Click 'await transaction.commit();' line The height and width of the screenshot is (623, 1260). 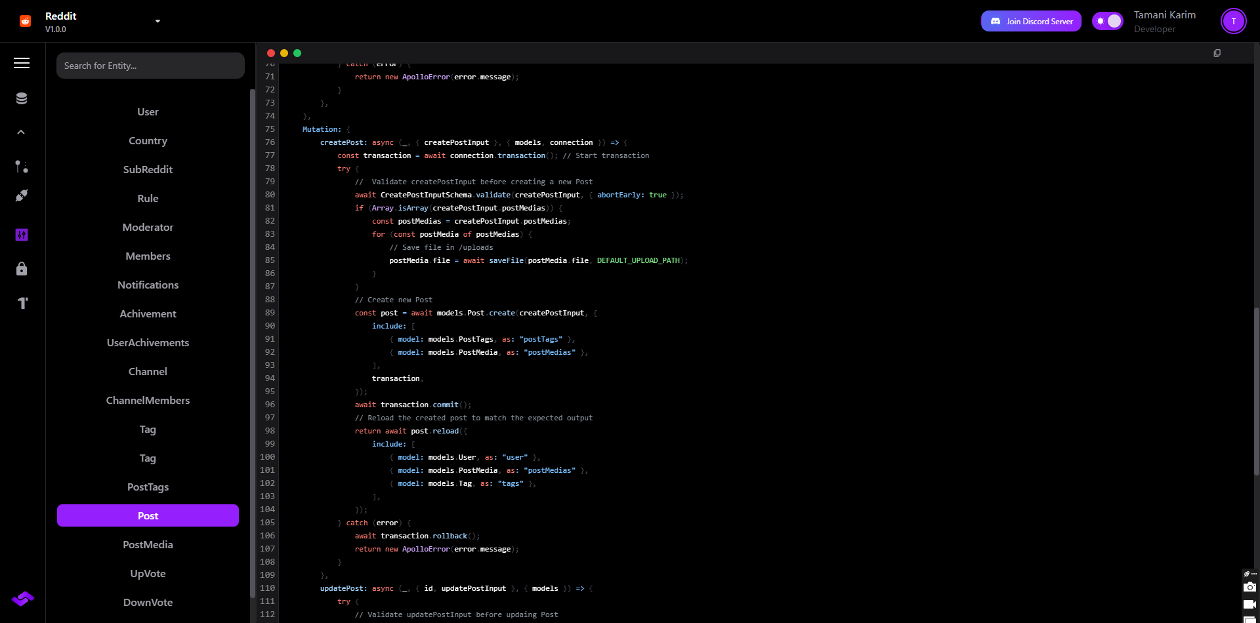click(413, 405)
